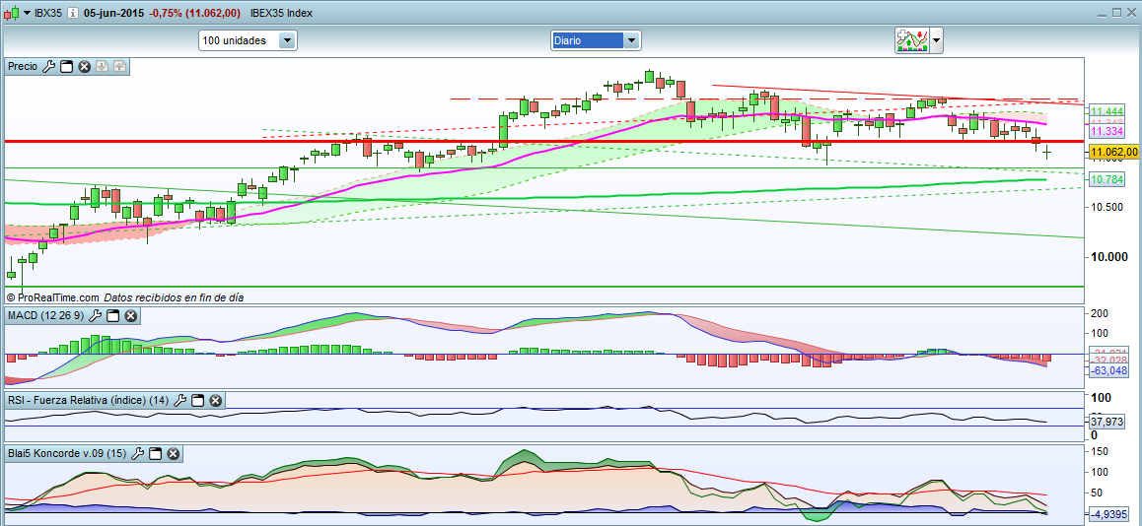The height and width of the screenshot is (526, 1142).
Task: Maximize the Blai5 Koncorde panel
Action: 155,453
